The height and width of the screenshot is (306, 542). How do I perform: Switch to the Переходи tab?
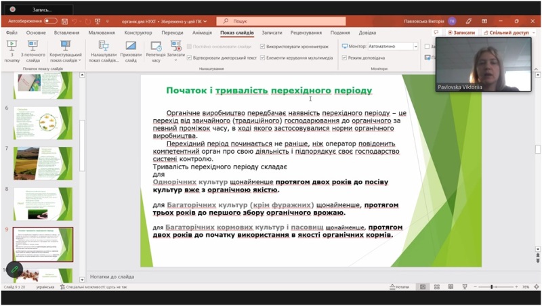[172, 32]
